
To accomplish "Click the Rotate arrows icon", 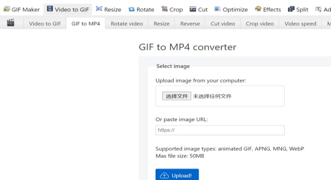I will click(x=131, y=9).
